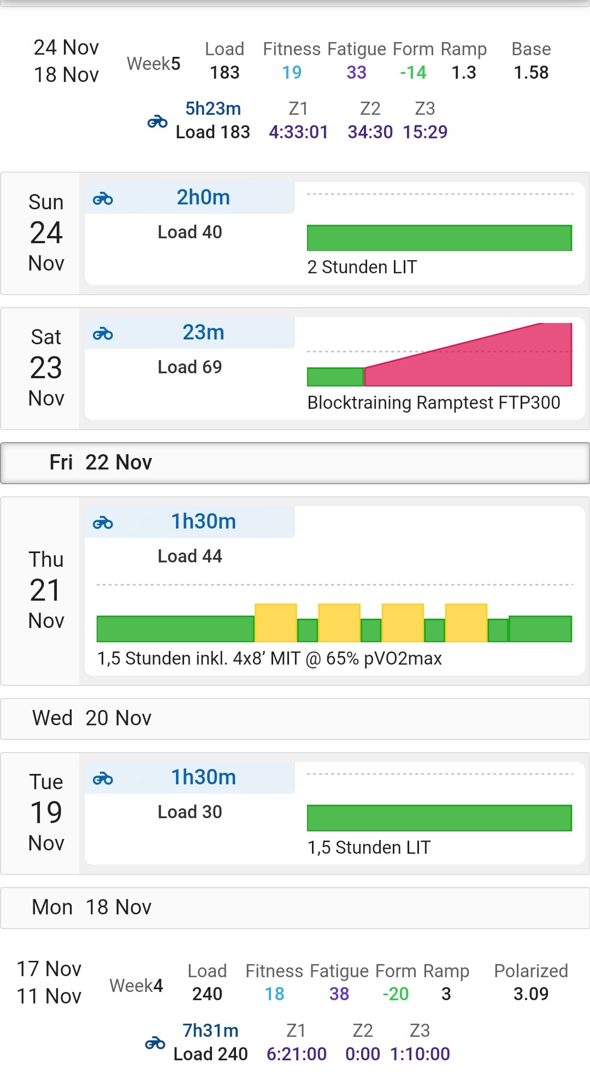Click the 23m duration on Saturday
590x1092 pixels.
(203, 332)
